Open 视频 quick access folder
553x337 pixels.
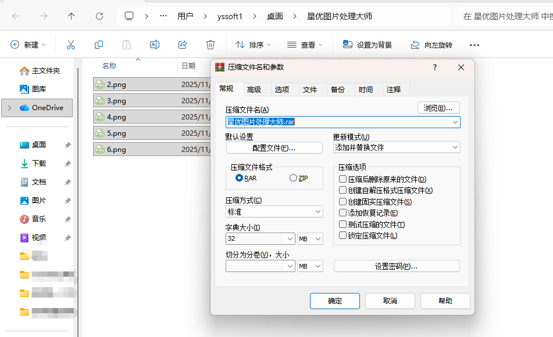tap(33, 238)
